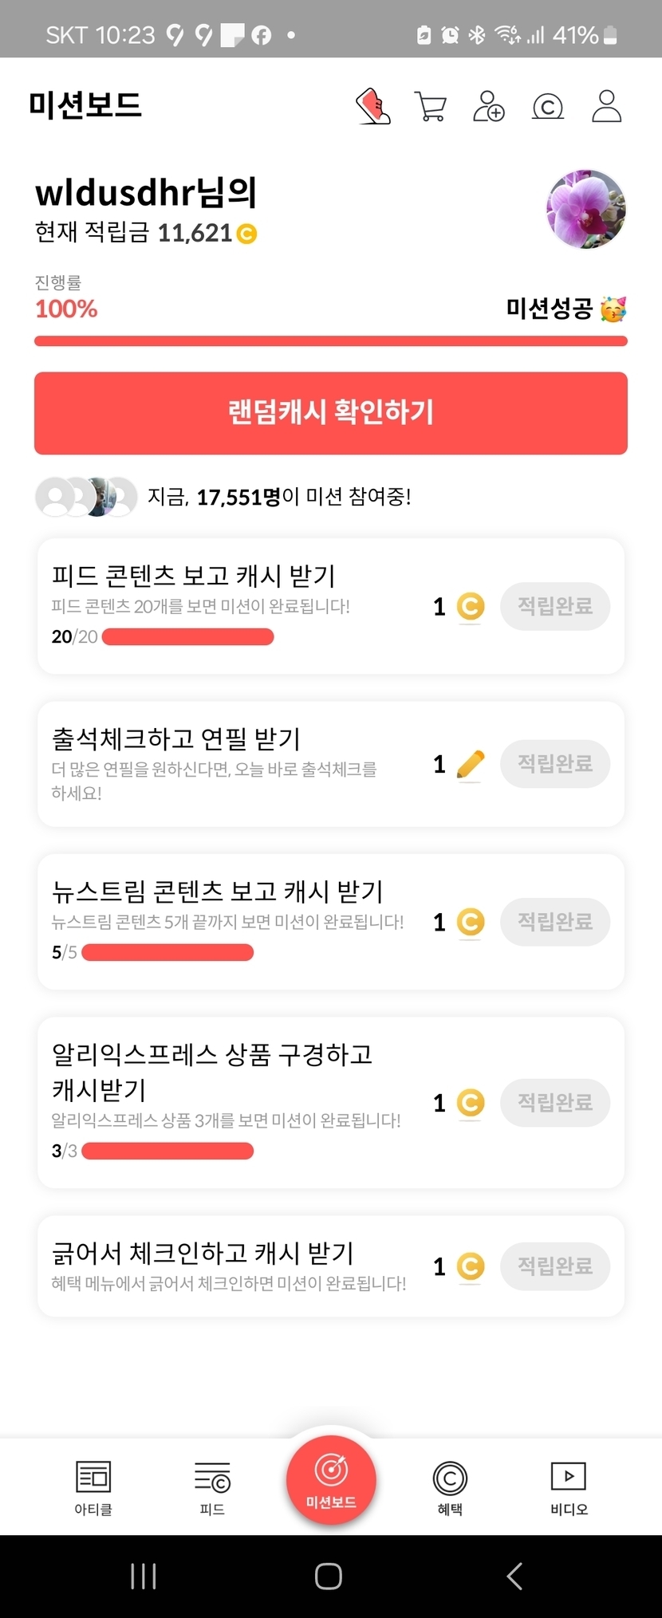The image size is (662, 1618).
Task: Go to the 비디오 tab
Action: [569, 1486]
